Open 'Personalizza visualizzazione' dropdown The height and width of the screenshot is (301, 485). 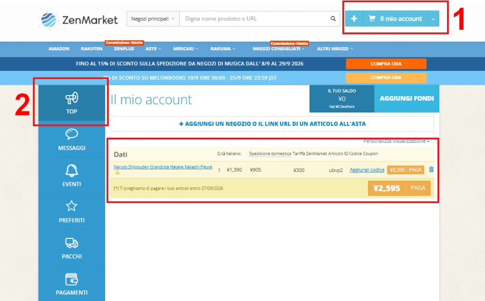point(396,141)
